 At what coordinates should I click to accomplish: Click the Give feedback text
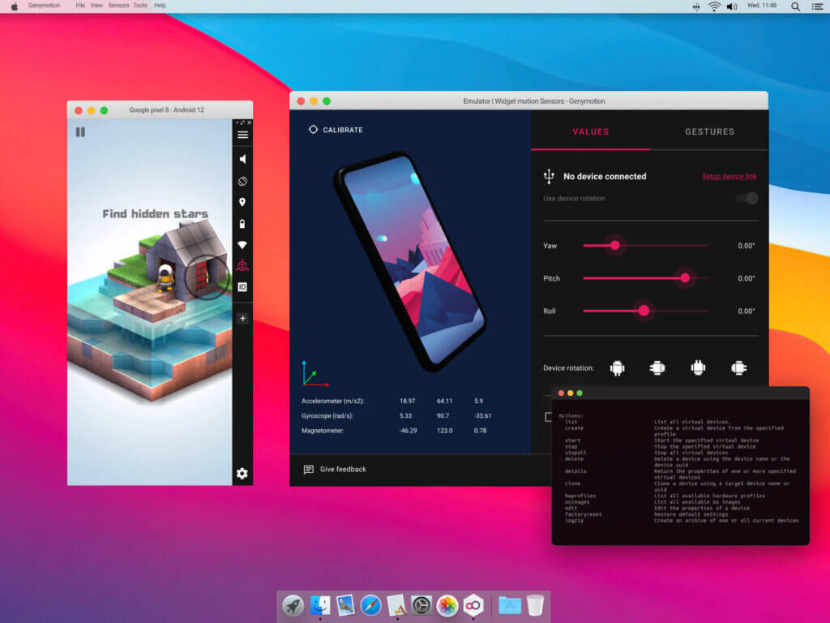(343, 470)
